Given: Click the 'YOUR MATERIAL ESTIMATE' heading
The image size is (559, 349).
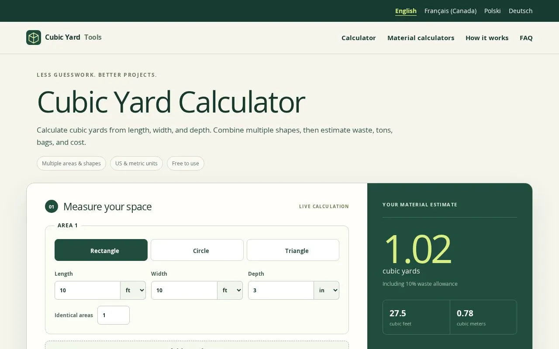Looking at the screenshot, I should click(420, 205).
